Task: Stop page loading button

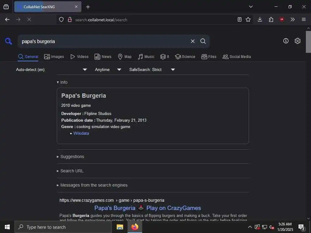Action: tap(29, 19)
